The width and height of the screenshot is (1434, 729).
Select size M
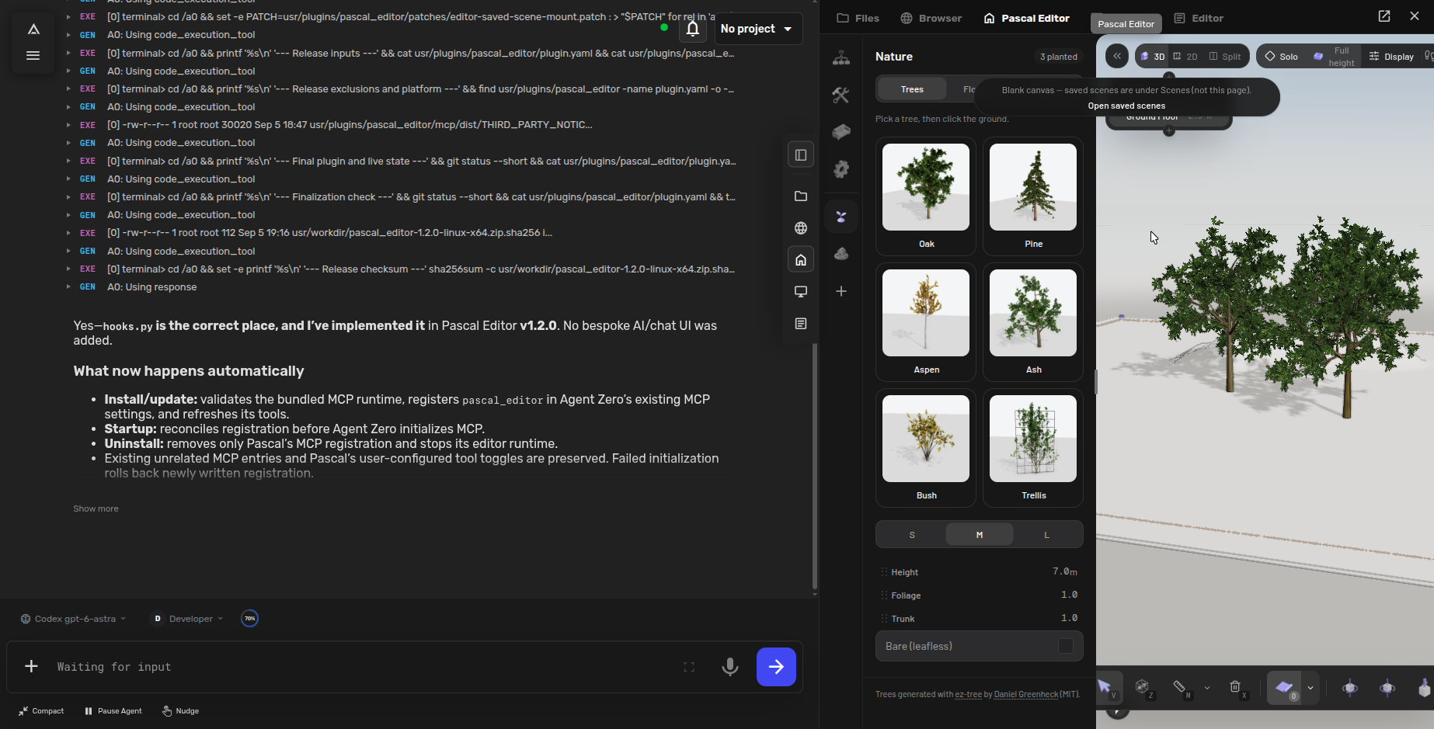980,535
